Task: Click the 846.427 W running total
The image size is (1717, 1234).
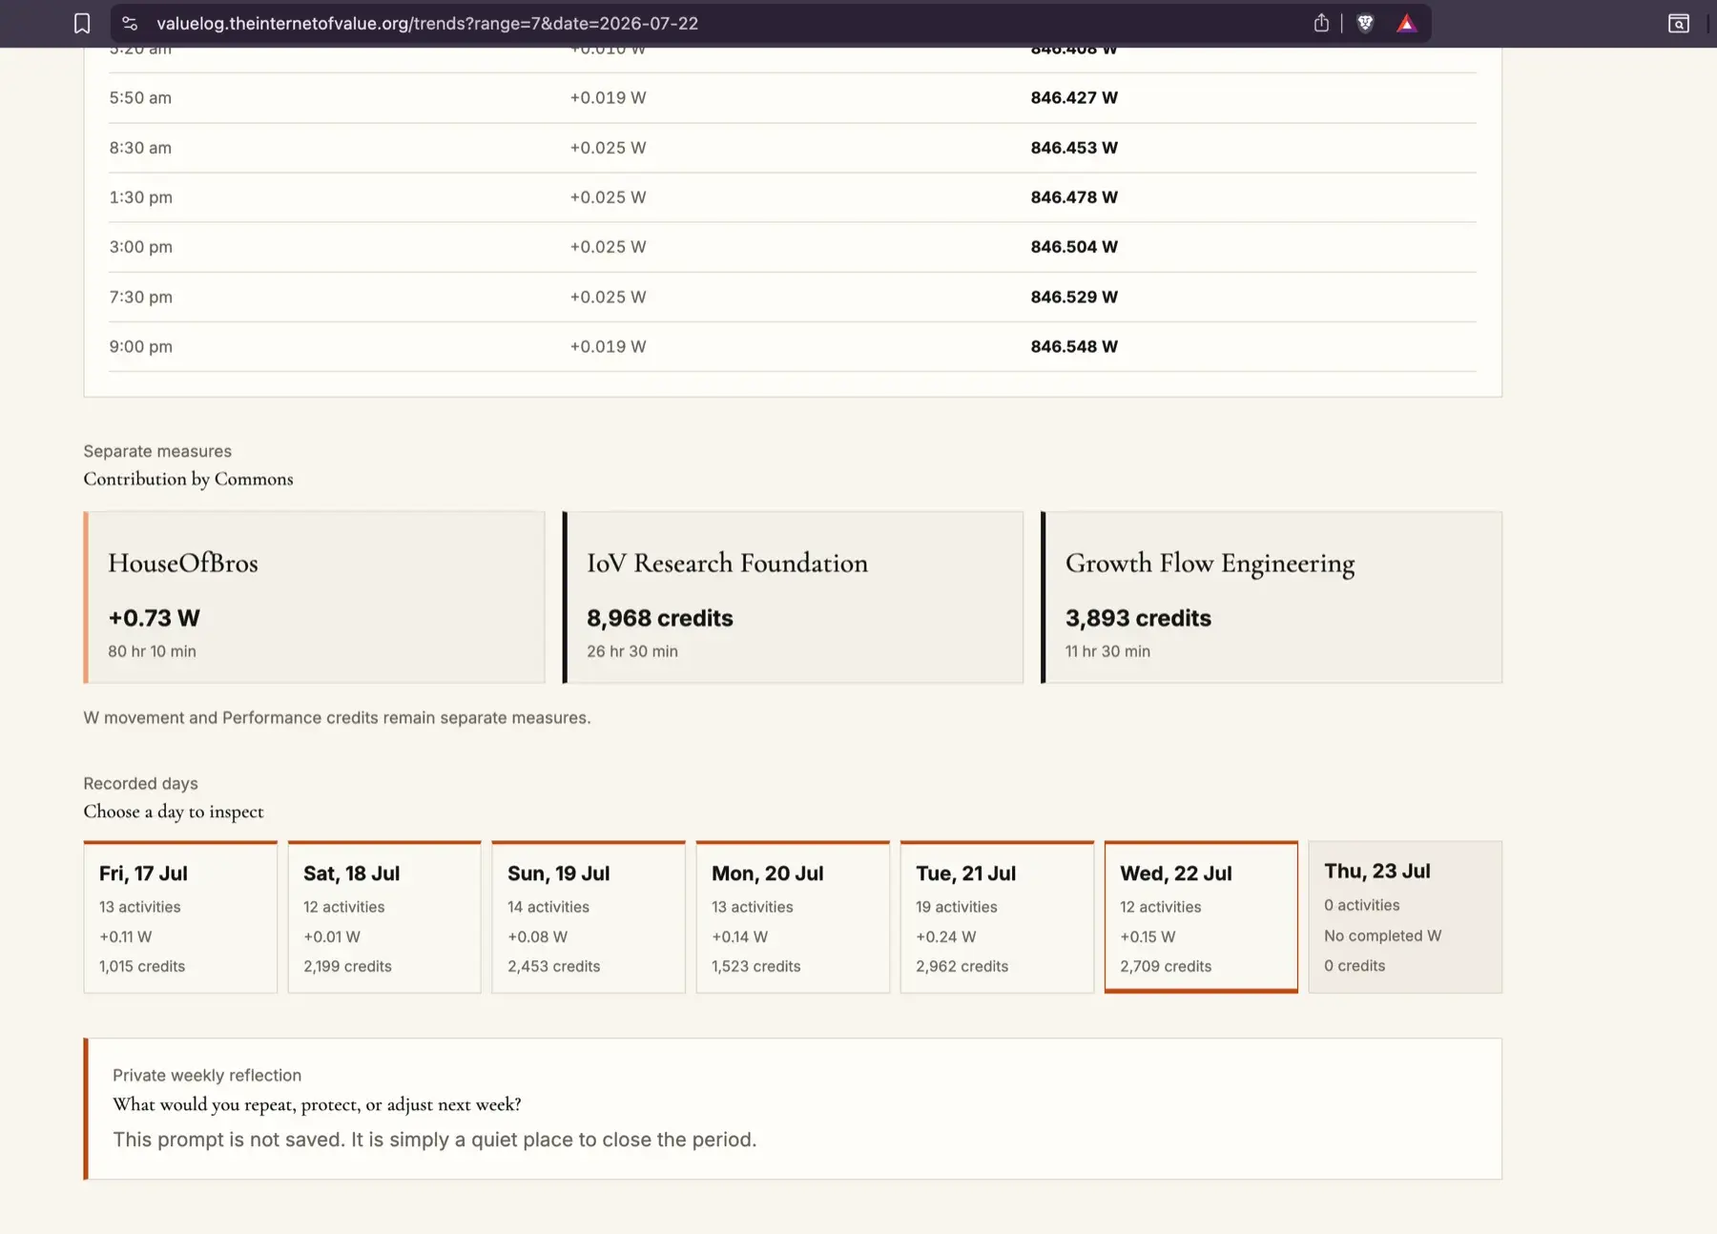Action: tap(1074, 97)
